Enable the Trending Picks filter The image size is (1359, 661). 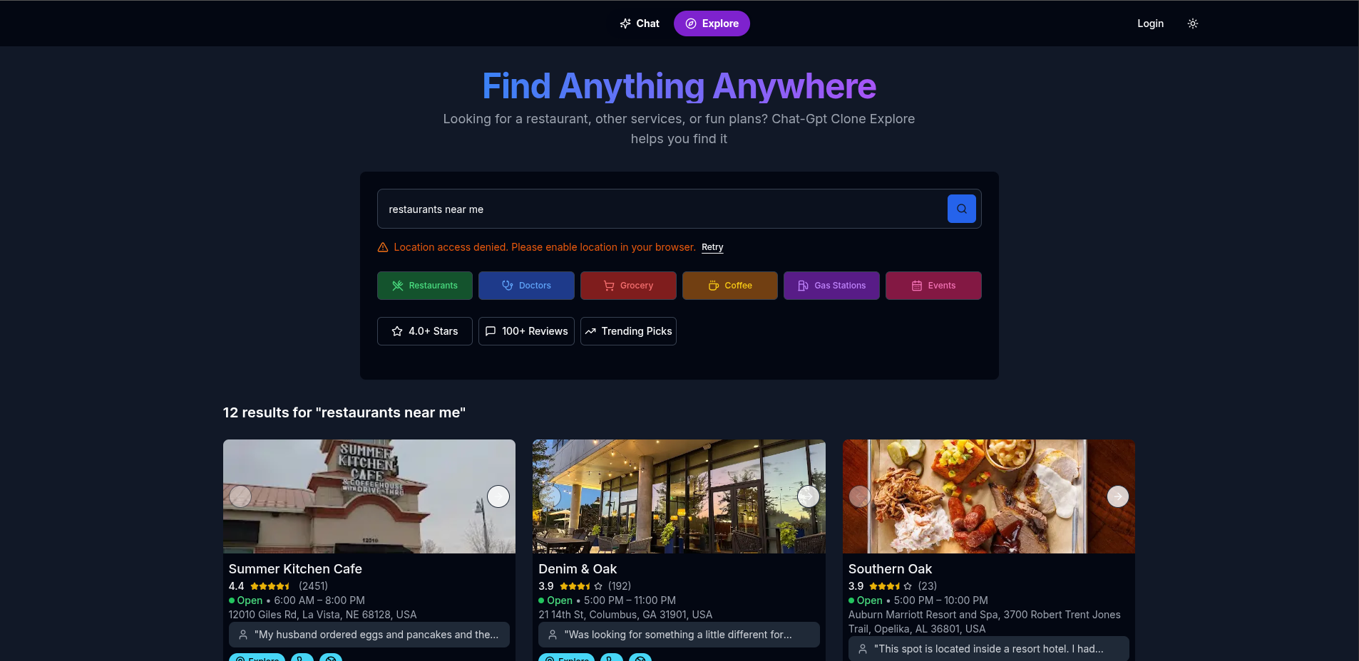pyautogui.click(x=628, y=331)
